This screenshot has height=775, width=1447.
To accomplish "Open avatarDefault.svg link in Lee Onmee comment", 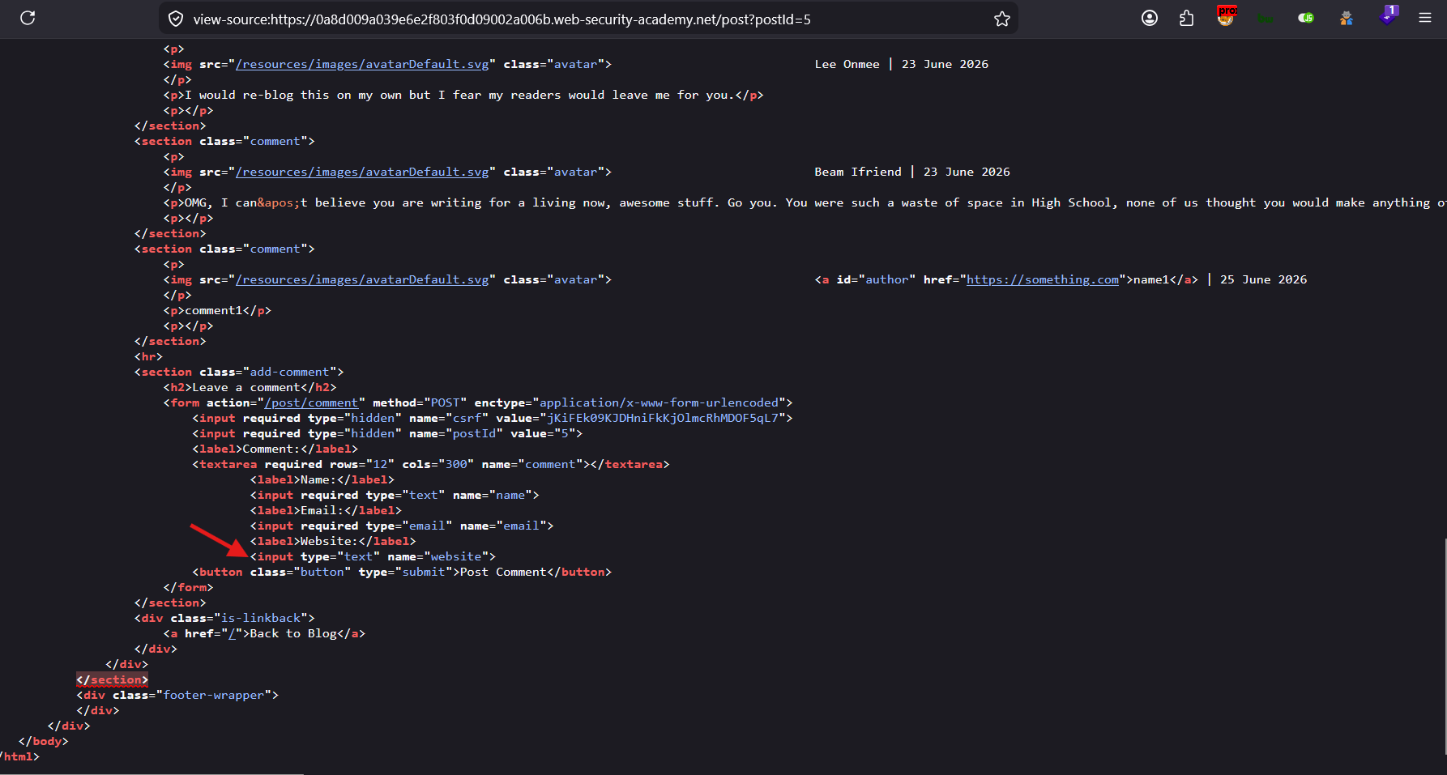I will 362,64.
